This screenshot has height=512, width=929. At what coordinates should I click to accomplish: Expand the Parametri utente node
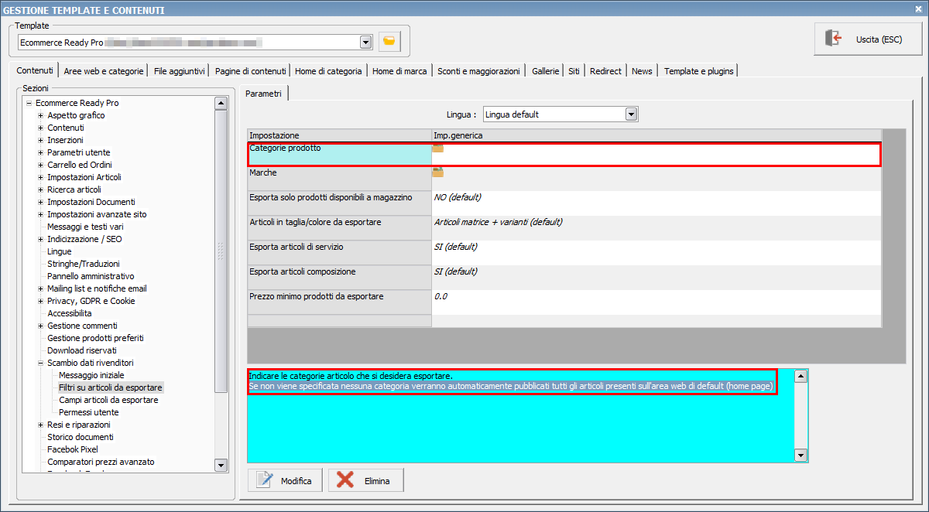[x=40, y=152]
